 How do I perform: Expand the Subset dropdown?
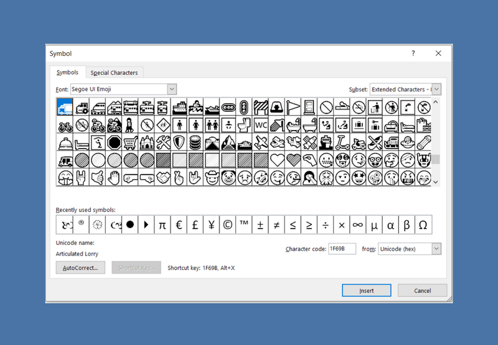pos(437,90)
